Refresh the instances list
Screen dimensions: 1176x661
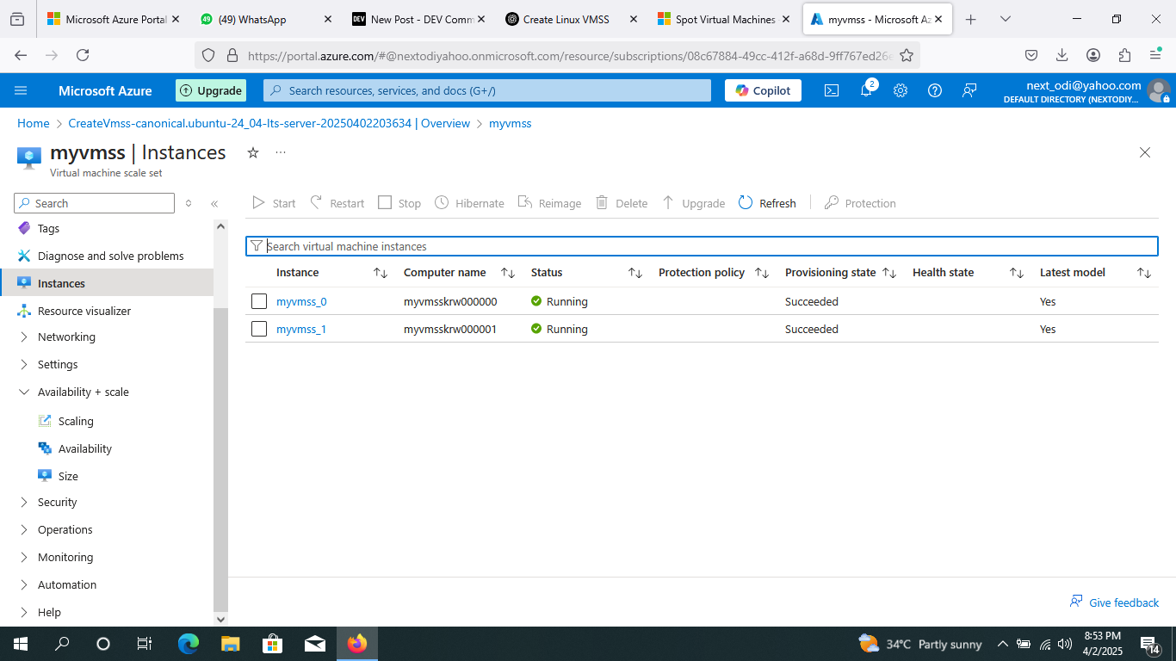[x=767, y=203]
